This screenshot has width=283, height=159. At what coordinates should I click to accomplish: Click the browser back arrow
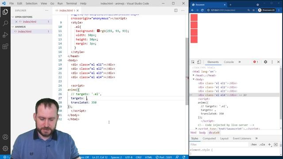pos(192,10)
